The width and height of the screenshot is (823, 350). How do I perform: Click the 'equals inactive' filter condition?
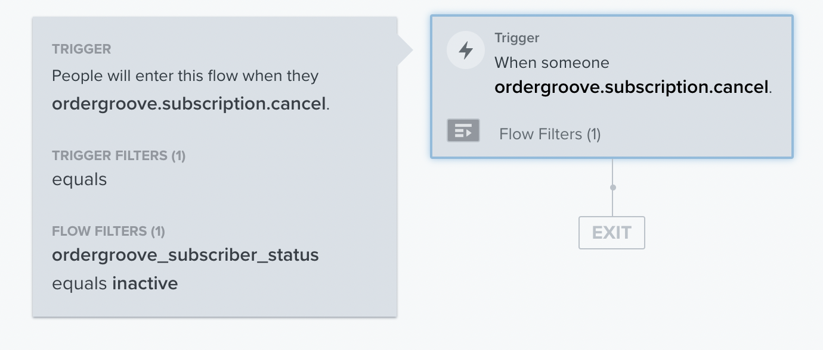115,283
